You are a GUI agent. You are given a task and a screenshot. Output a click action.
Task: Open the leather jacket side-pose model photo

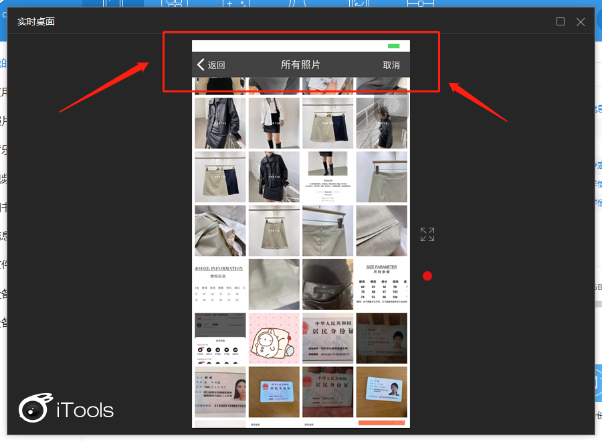click(220, 123)
